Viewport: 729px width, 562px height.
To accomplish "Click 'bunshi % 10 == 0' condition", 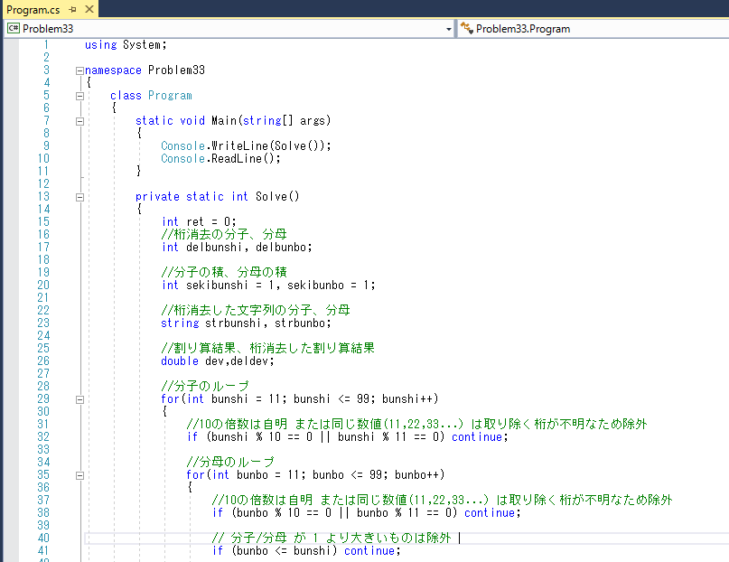I will [x=262, y=437].
